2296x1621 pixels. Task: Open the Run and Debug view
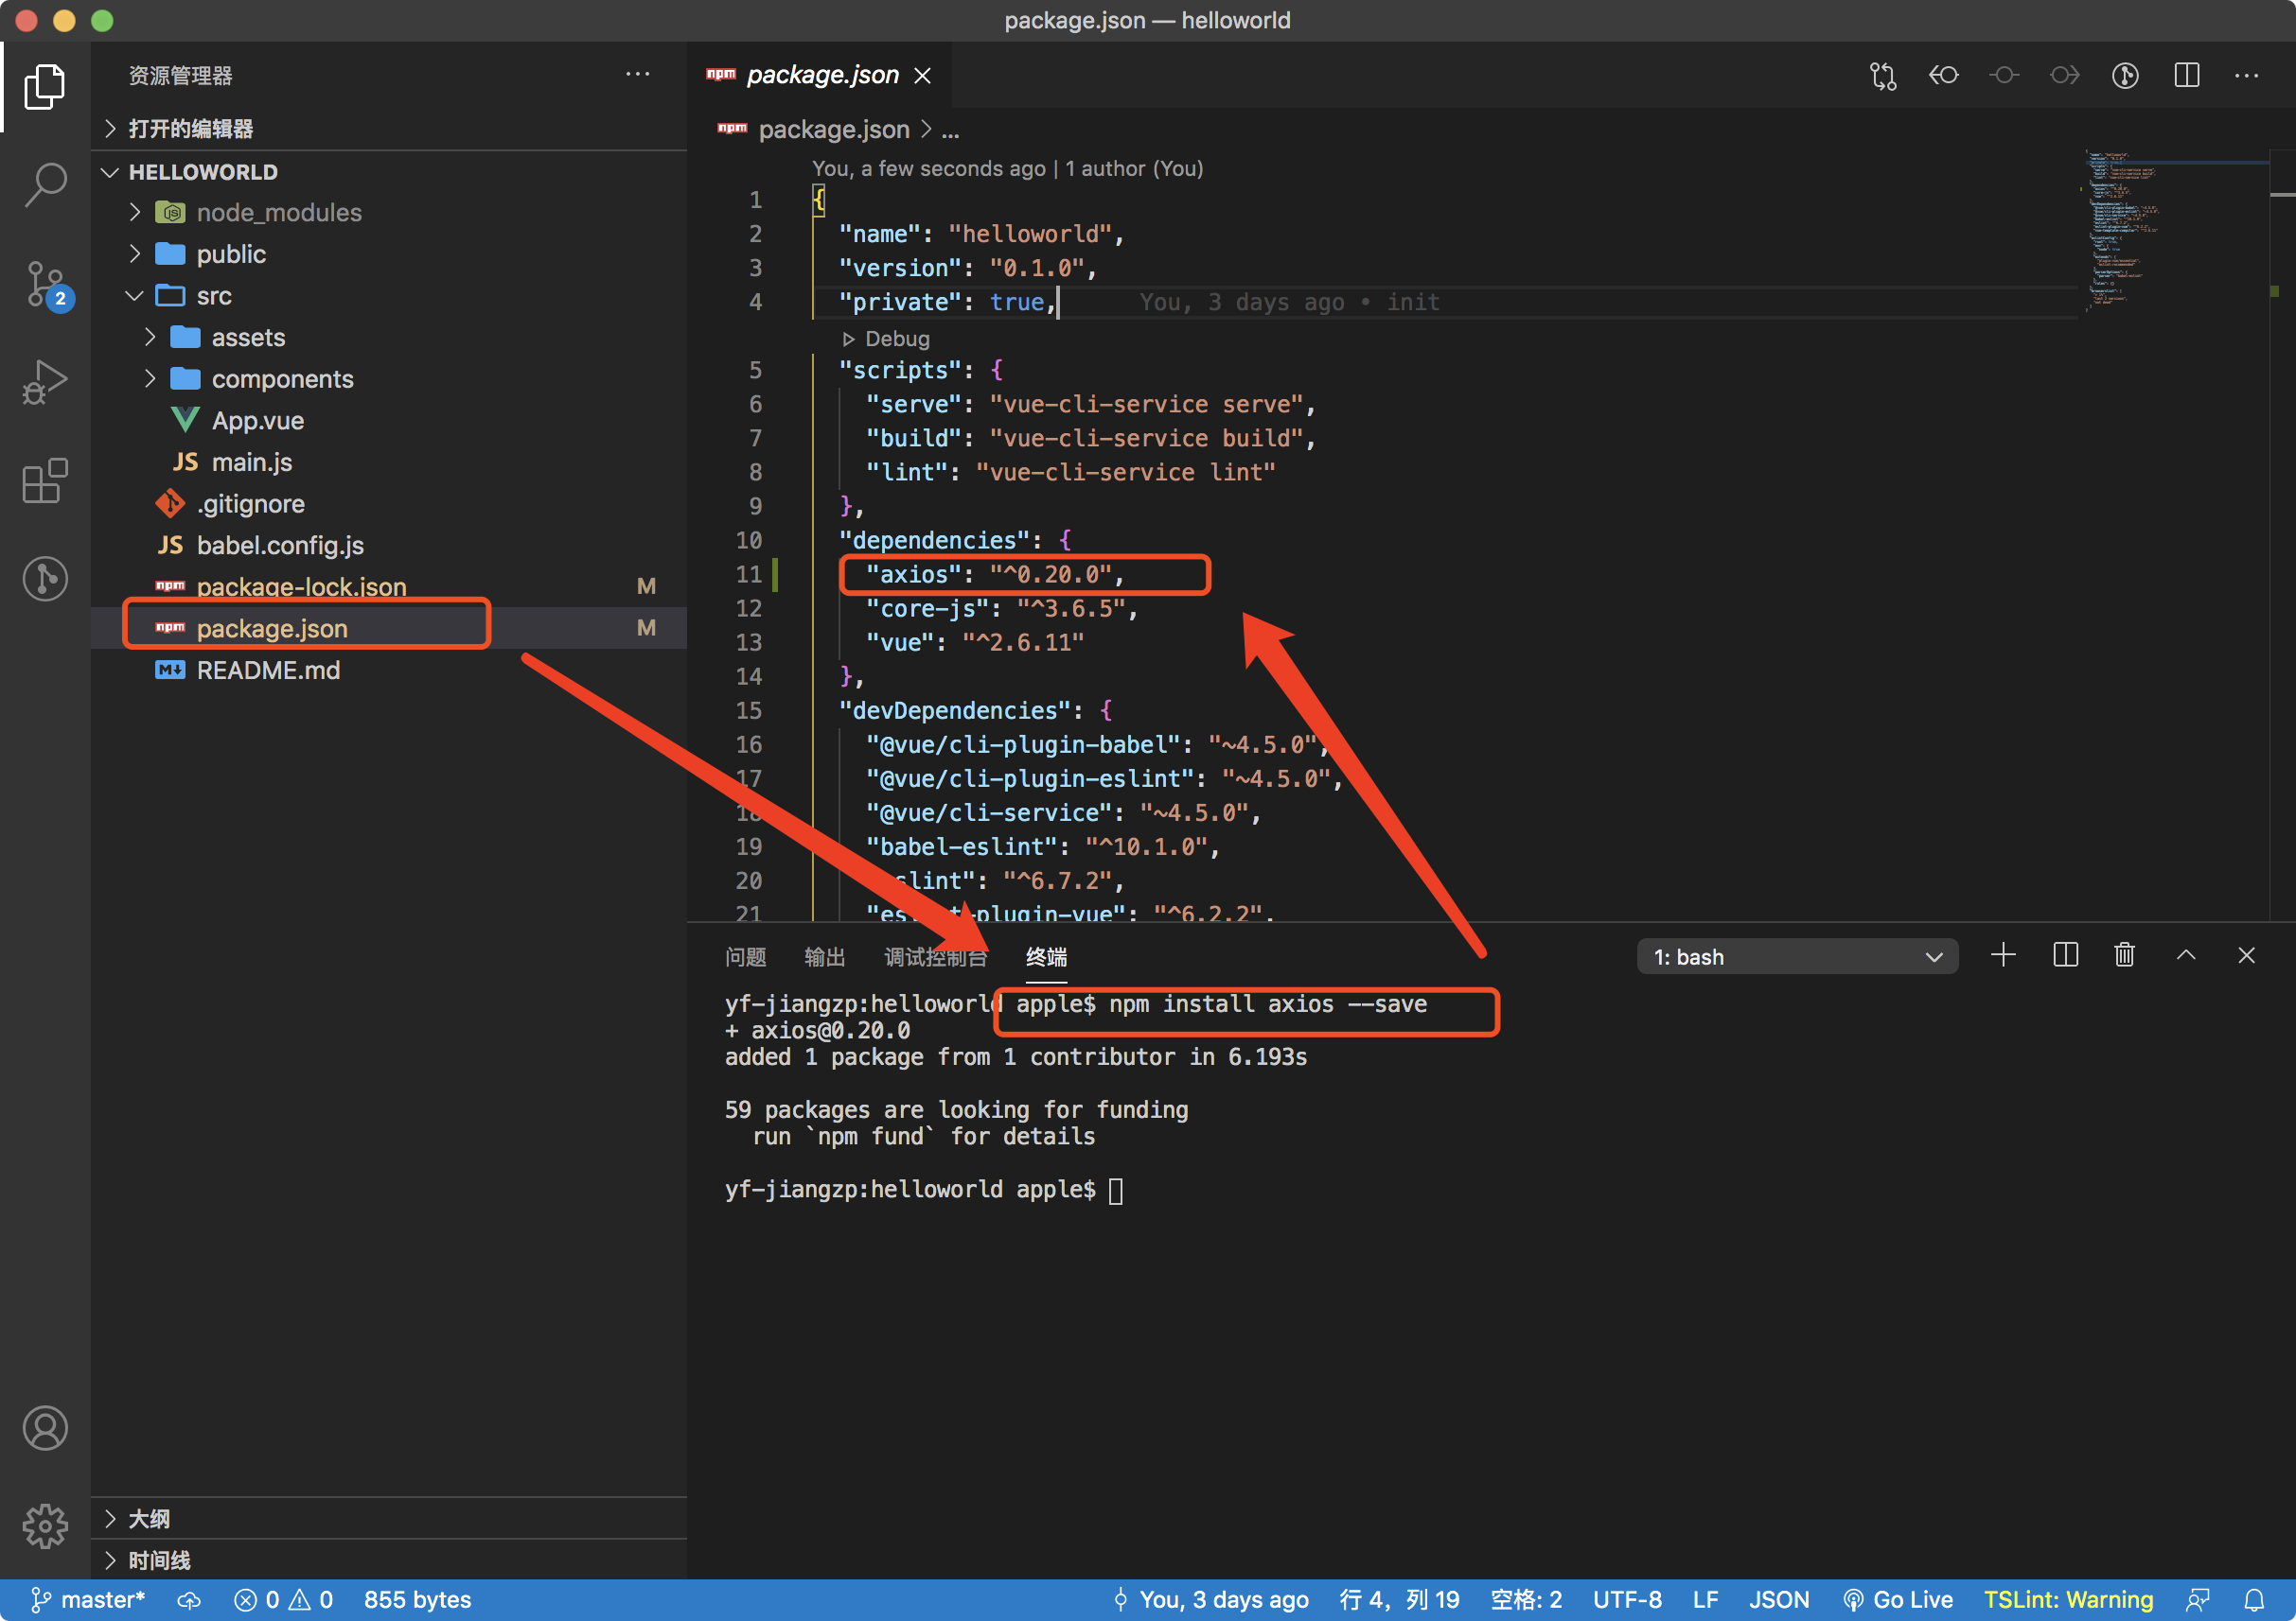pyautogui.click(x=45, y=382)
